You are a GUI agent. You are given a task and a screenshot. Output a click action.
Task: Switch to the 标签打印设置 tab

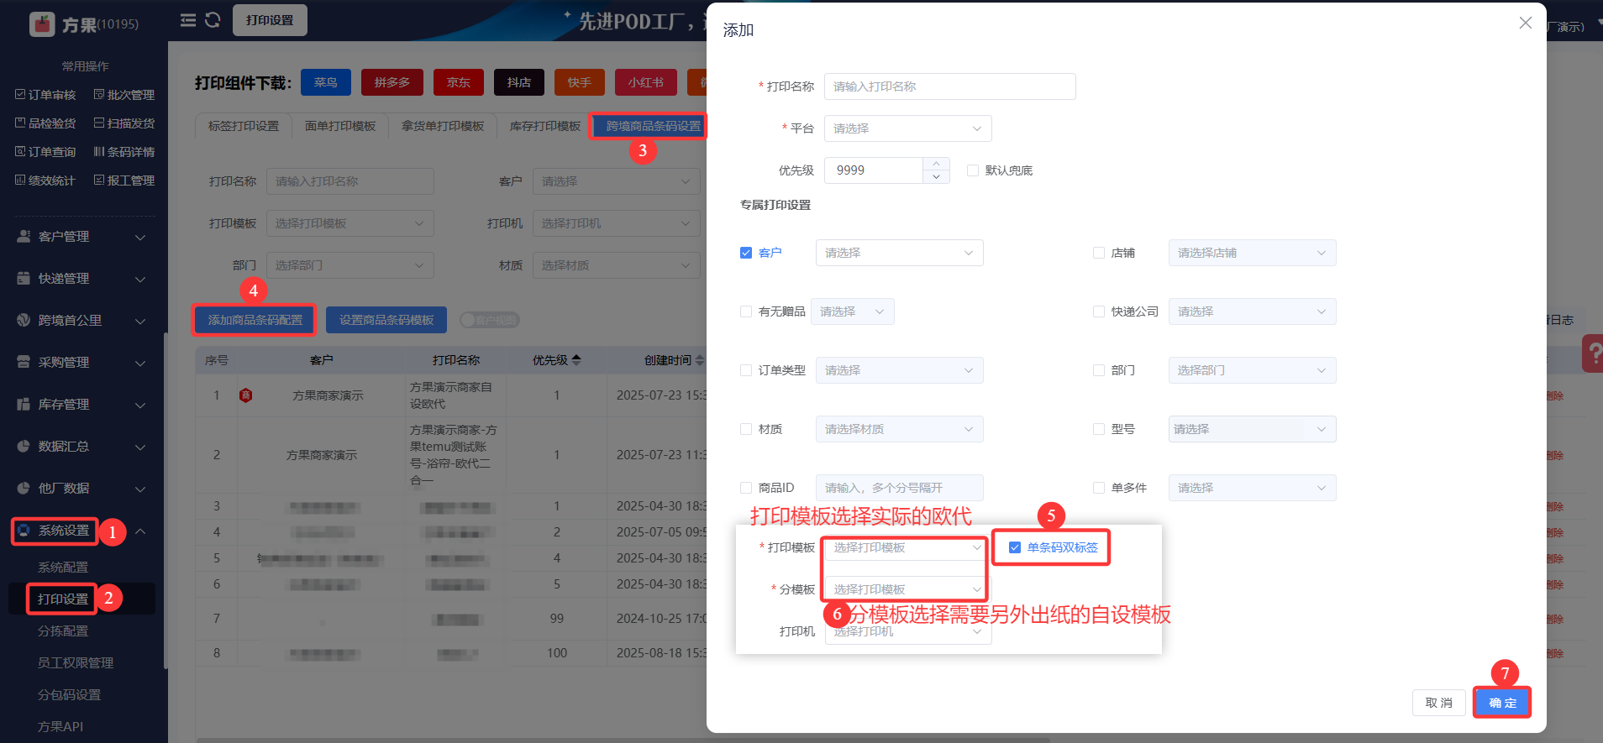[244, 126]
